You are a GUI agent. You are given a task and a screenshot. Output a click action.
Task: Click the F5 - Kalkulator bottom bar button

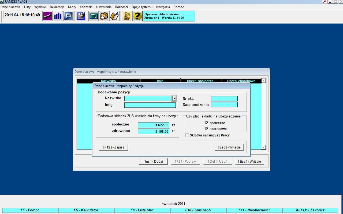[x=86, y=210]
